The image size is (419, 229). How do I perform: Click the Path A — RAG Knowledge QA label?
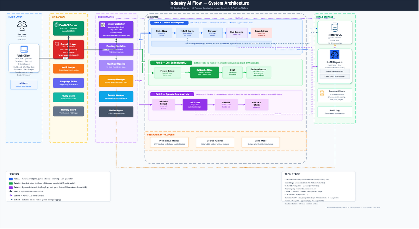(169, 23)
